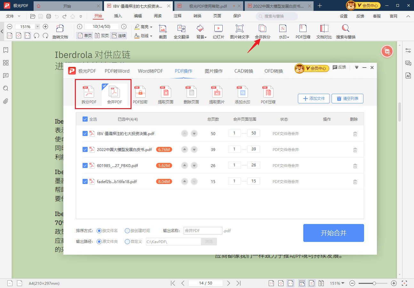
Task: Click the main document vertical scrollbar
Action: 400,112
